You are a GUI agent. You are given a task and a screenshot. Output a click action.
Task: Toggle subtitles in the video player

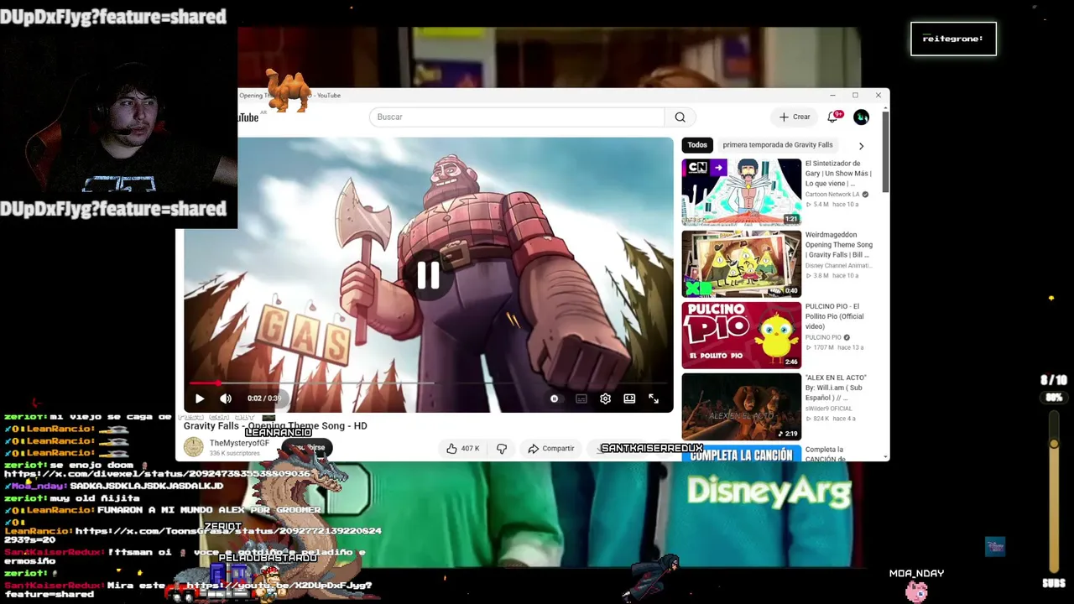tap(581, 399)
